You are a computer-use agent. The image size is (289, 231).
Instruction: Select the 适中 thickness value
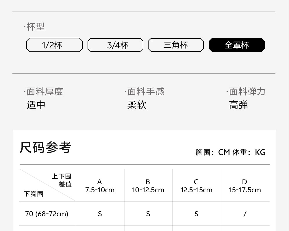click(36, 105)
